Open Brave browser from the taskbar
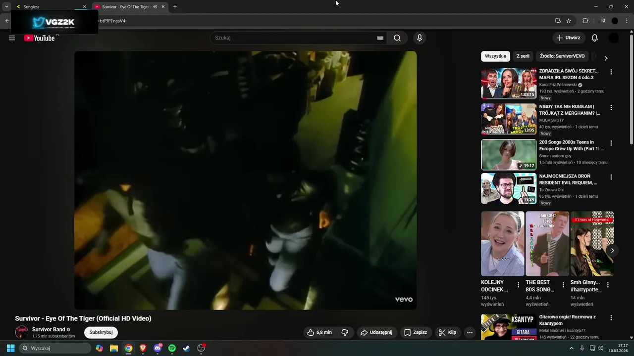Image resolution: width=634 pixels, height=356 pixels. (x=143, y=348)
